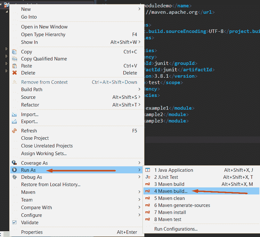
Task: Click the JUnit Test Ju icon
Action: click(148, 177)
